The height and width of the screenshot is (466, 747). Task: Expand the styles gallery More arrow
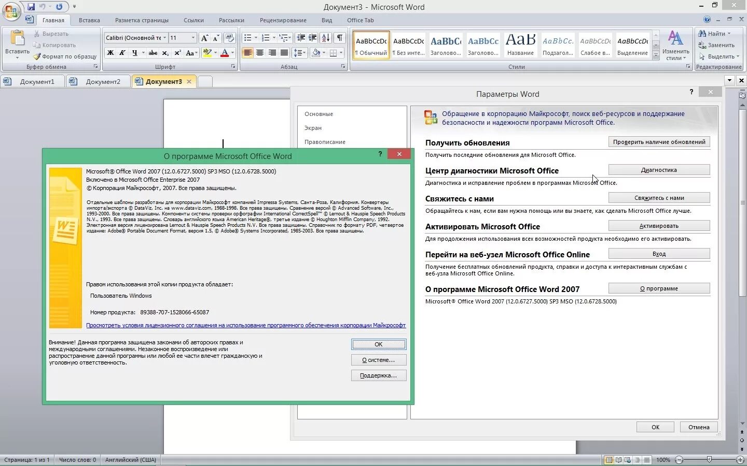tap(656, 54)
